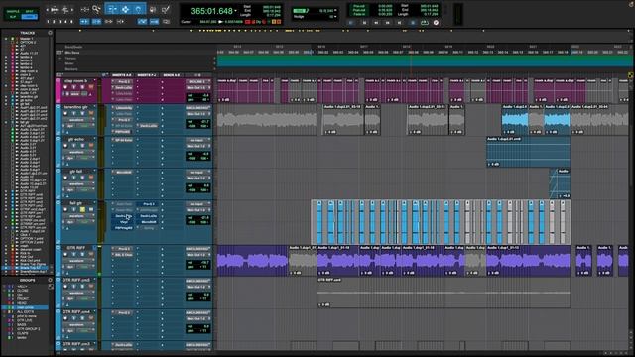The height and width of the screenshot is (357, 635).
Task: Open tarantino gtr Main Out output selector
Action: tap(198, 114)
